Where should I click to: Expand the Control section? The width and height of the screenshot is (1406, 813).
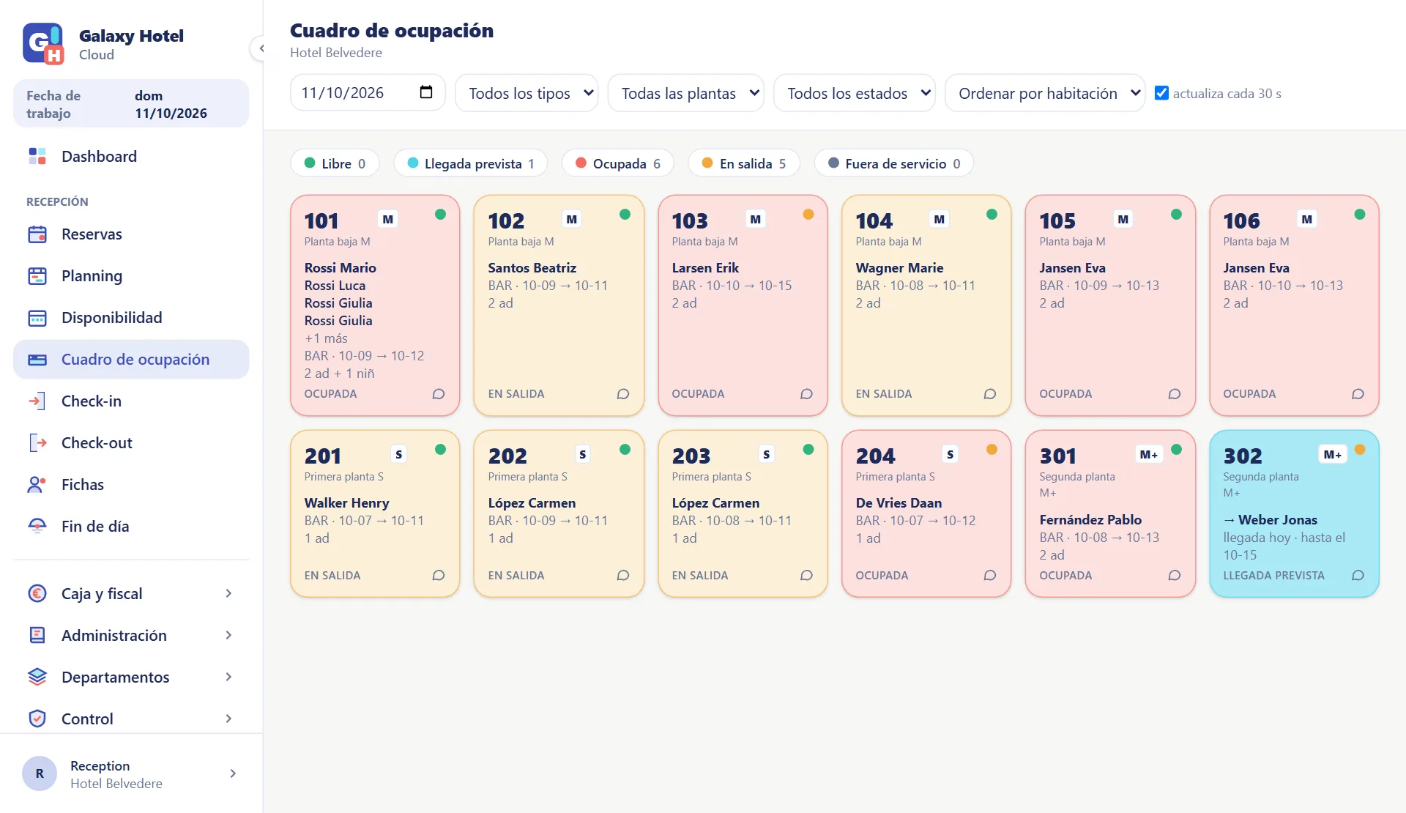(131, 719)
